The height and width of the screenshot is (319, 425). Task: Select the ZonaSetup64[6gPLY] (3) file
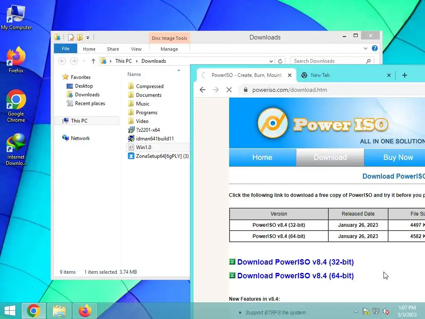(162, 156)
